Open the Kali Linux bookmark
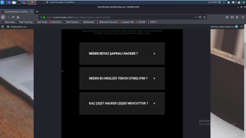Image resolution: width=246 pixels, height=138 pixels. (x=8, y=22)
